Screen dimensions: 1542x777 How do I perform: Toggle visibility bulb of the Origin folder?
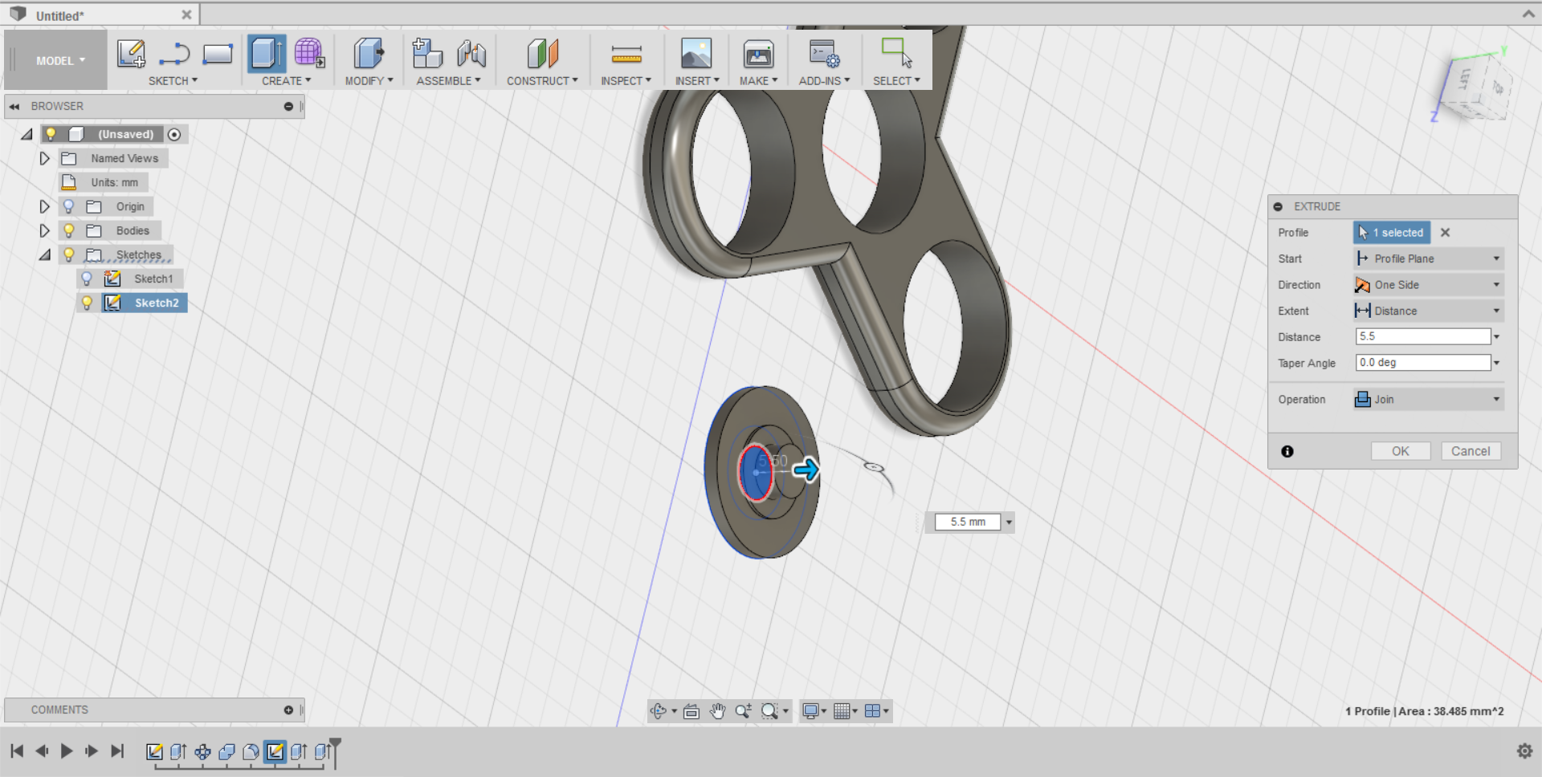pos(69,206)
